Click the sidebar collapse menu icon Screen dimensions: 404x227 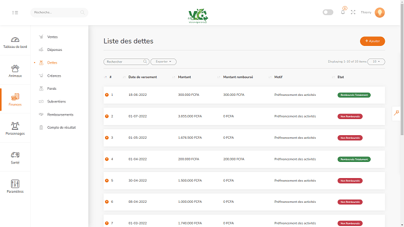(x=15, y=12)
